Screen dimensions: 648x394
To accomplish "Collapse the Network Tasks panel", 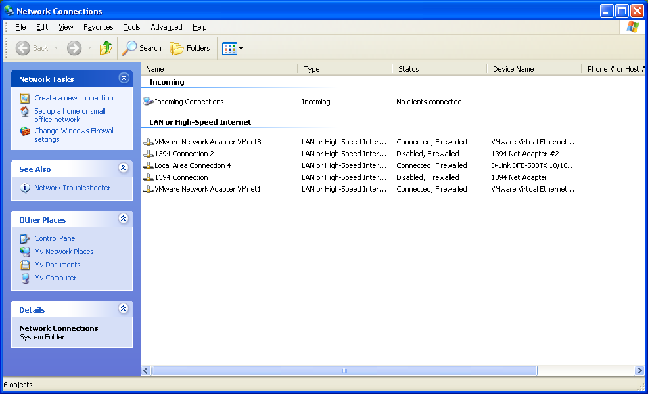I will [x=124, y=77].
